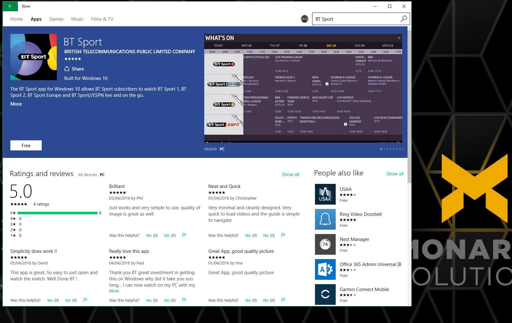Switch screenshots to Mobile view
Screen dimensions: 512x323
[210, 149]
